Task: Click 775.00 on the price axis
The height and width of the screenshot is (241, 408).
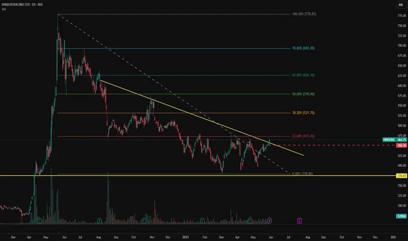Action: tap(402, 16)
